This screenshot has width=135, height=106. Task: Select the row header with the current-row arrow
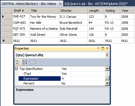tap(6, 17)
